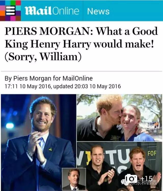Select the small inset author portrait
Viewport: 163px width, 191px height.
pyautogui.click(x=74, y=179)
